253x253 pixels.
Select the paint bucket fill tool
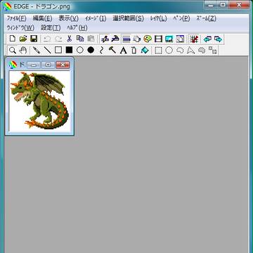145,50
